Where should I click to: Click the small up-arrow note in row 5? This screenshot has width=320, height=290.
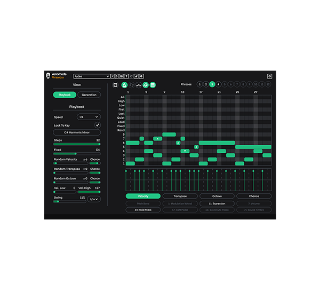196,147
